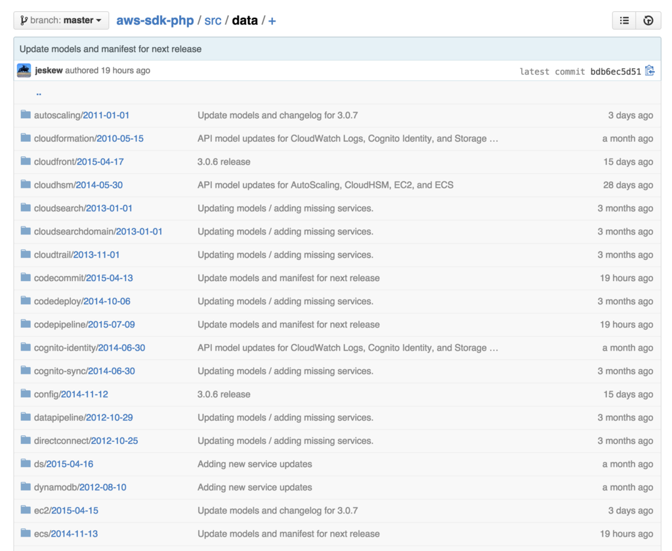Click folder icon for ec2
Image resolution: width=672 pixels, height=551 pixels.
point(26,510)
